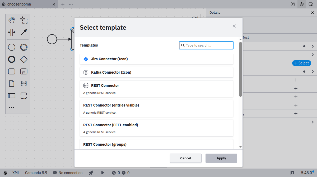Screen dimensions: 317x177
Task: Click the rocket deploy icon in status bar
Action: coord(91,173)
